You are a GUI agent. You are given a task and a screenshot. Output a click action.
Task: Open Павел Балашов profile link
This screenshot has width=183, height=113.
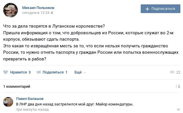point(30,98)
